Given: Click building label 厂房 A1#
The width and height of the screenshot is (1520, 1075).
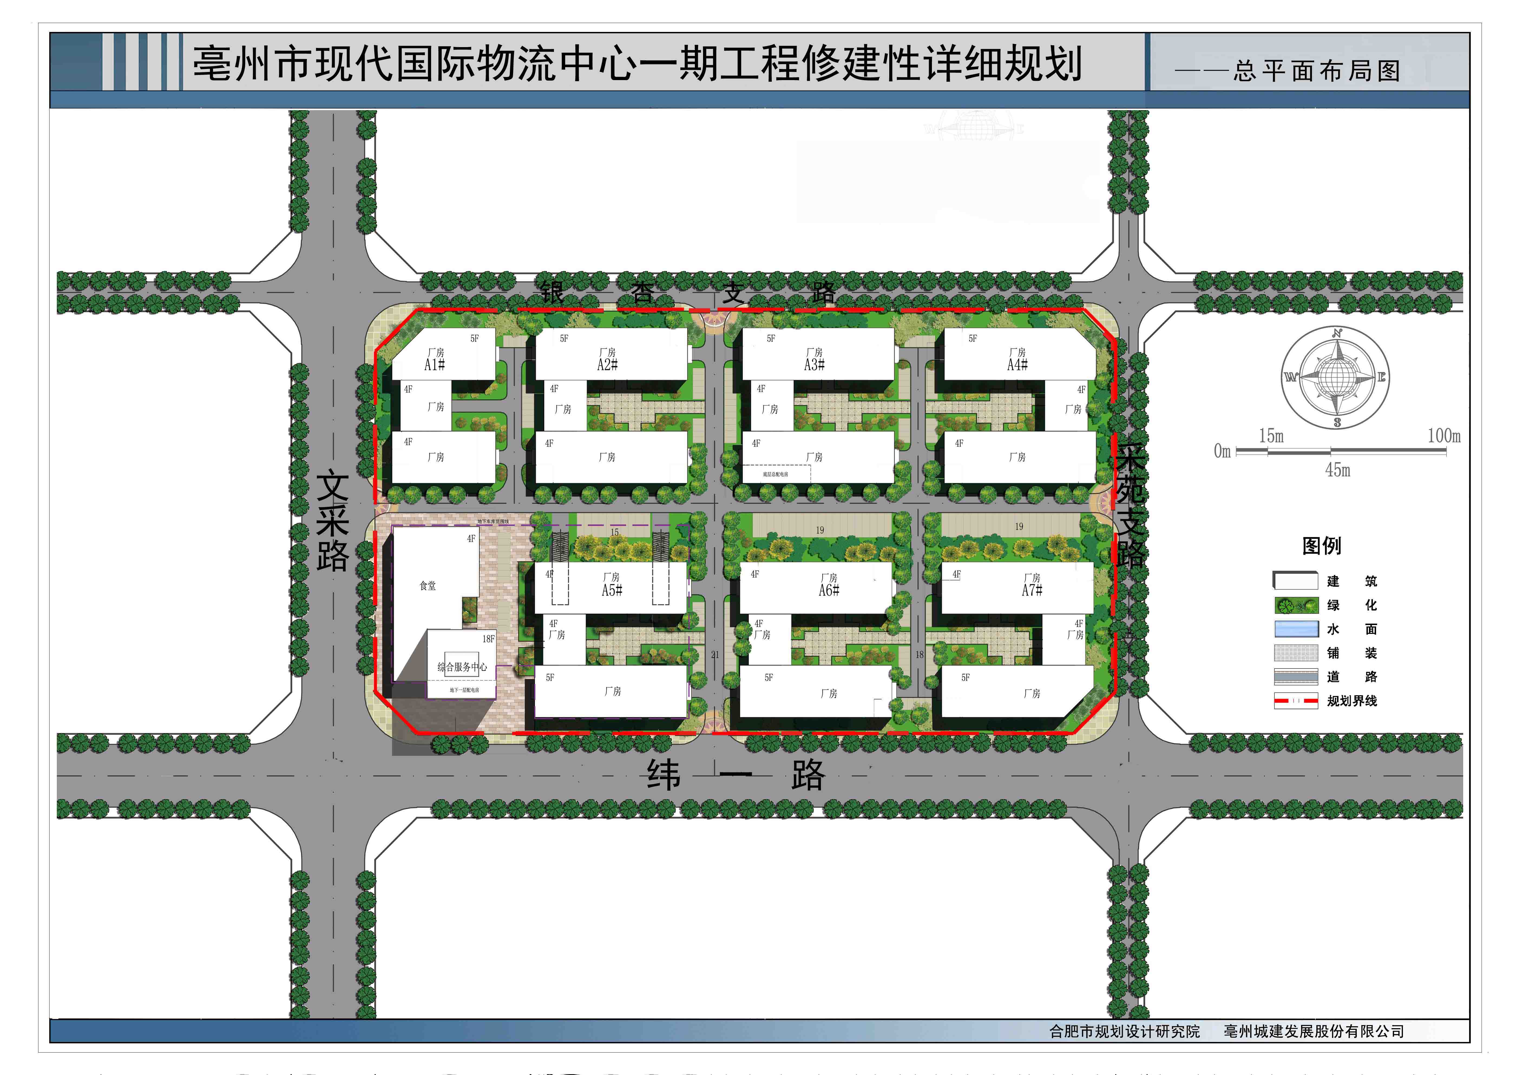Looking at the screenshot, I should [x=435, y=359].
